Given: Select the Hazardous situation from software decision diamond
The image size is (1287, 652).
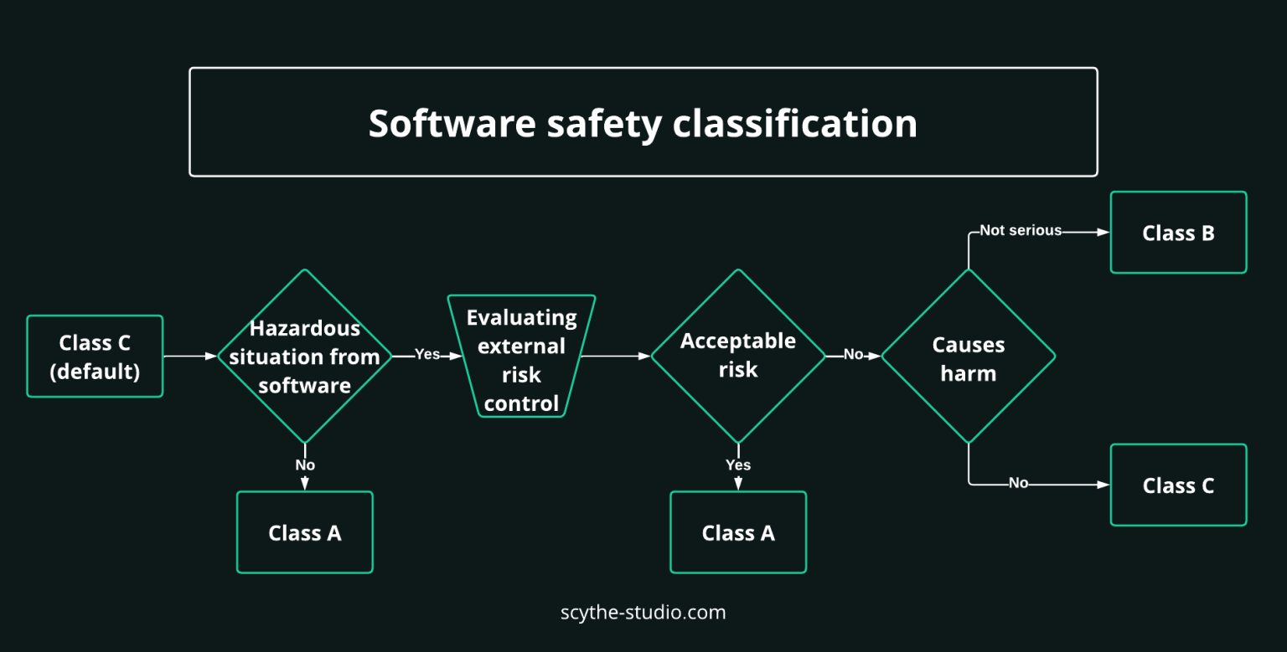Looking at the screenshot, I should (x=305, y=355).
